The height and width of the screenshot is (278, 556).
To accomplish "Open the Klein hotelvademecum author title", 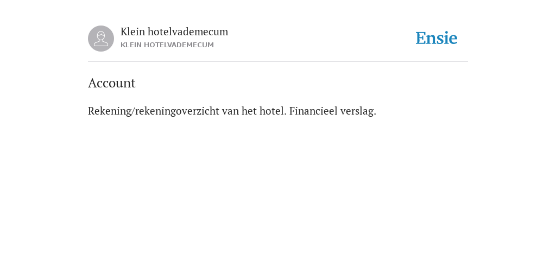I will pyautogui.click(x=174, y=31).
